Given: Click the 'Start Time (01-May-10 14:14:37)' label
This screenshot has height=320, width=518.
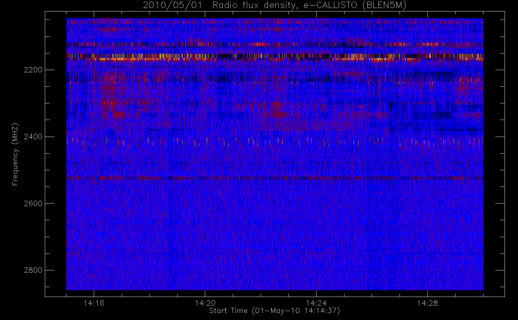Looking at the screenshot, I should coord(274,311).
